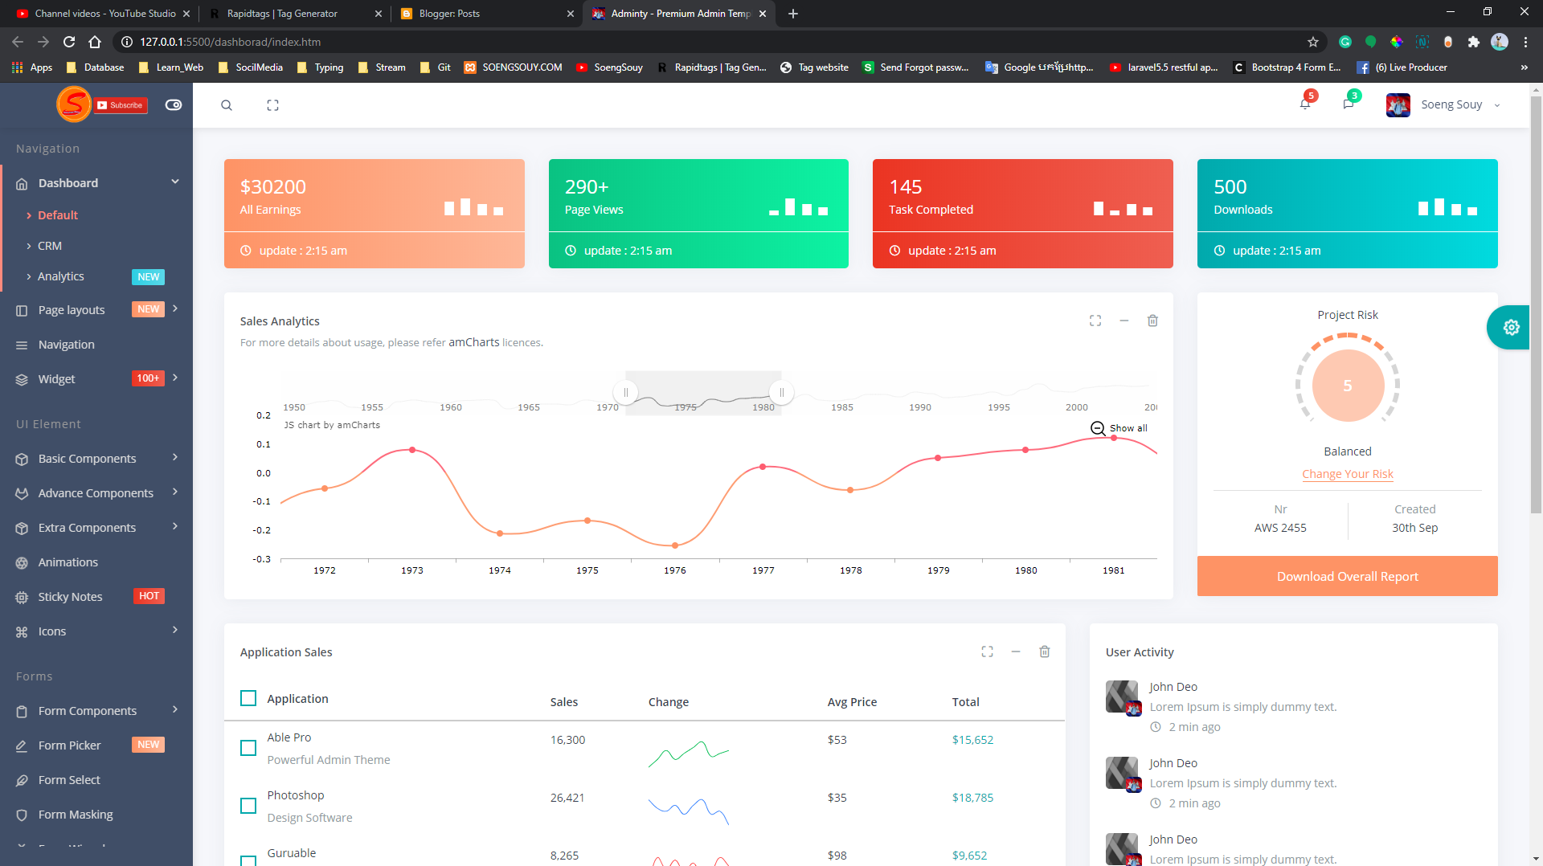Open the Grammarly extension icon
Image resolution: width=1543 pixels, height=866 pixels.
(1345, 42)
